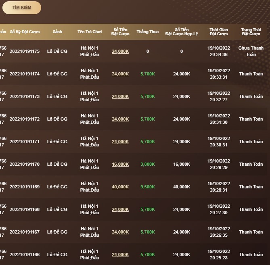This screenshot has height=265, width=270.
Task: Click the Thời Gian Đặt Cược column header
Action: 219,32
